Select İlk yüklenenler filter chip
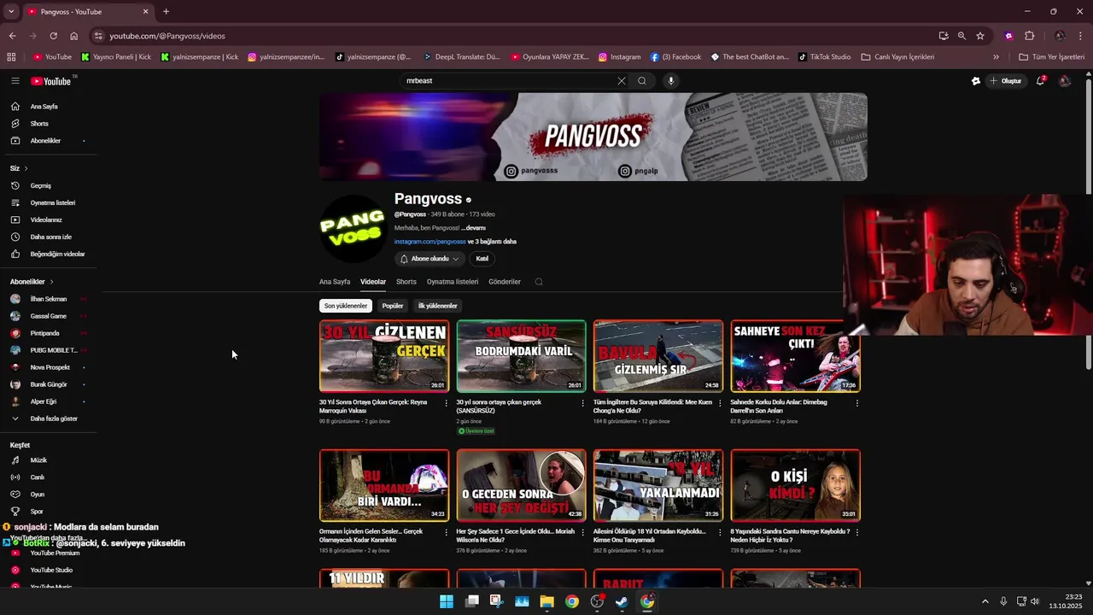This screenshot has width=1093, height=615. pos(437,306)
